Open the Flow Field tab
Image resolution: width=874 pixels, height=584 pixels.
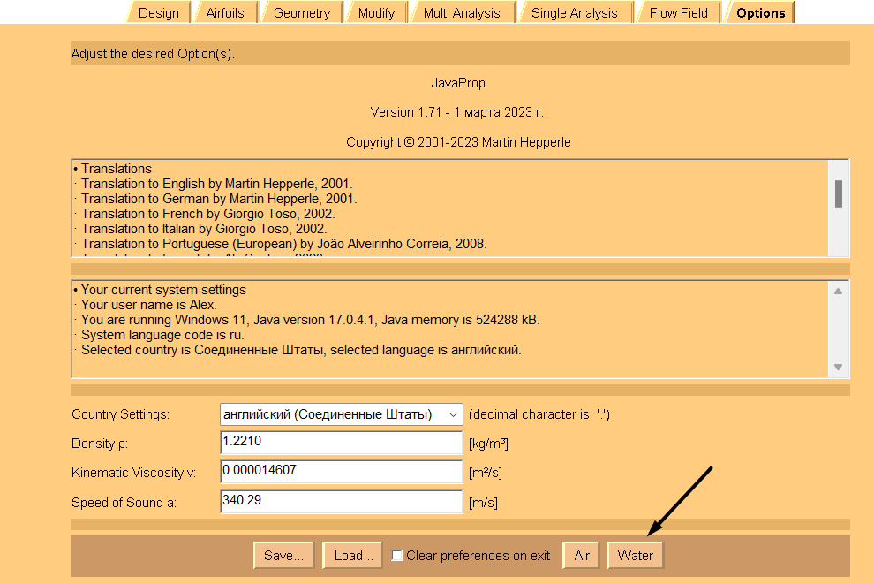678,13
